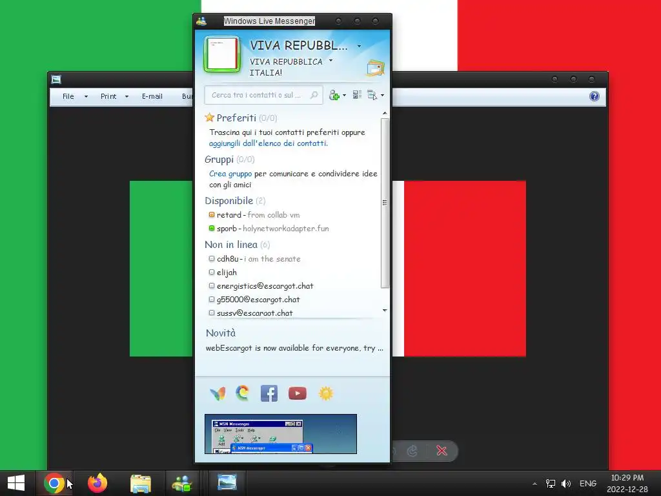Click the Show menu icon in Messenger
The image size is (661, 496).
[372, 95]
